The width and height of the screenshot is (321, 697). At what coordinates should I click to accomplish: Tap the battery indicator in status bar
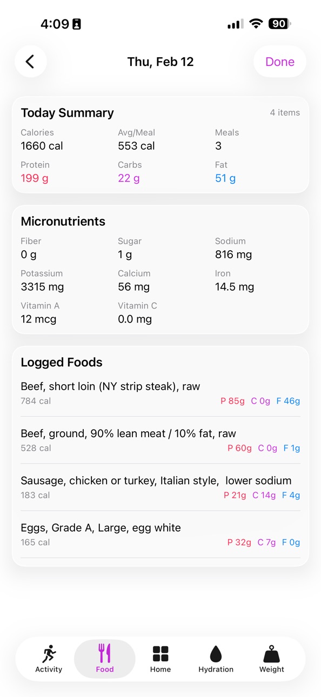(x=280, y=24)
